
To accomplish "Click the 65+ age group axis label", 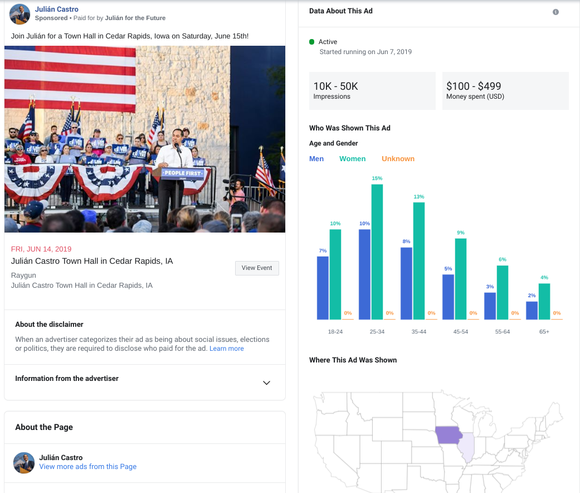I will (544, 332).
